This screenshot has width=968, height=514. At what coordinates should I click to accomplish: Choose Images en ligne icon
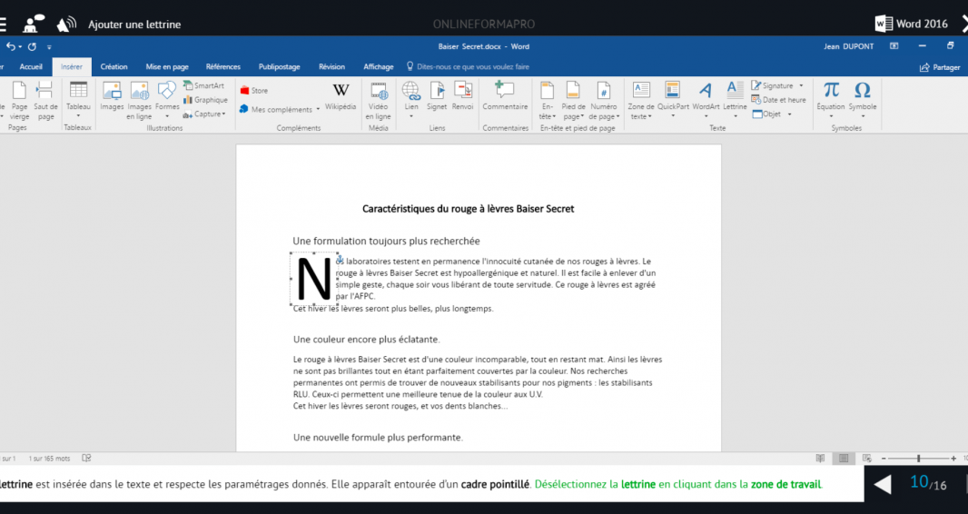point(140,100)
